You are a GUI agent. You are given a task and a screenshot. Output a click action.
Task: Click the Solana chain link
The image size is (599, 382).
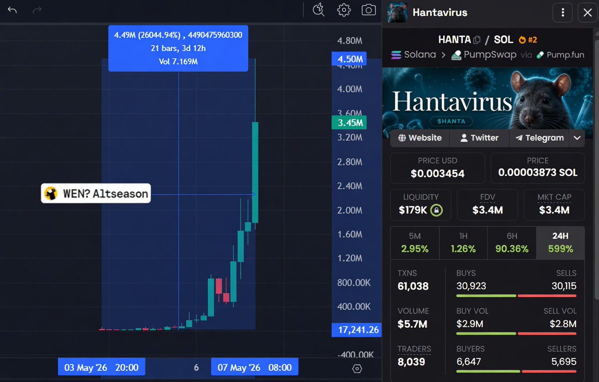pyautogui.click(x=413, y=54)
